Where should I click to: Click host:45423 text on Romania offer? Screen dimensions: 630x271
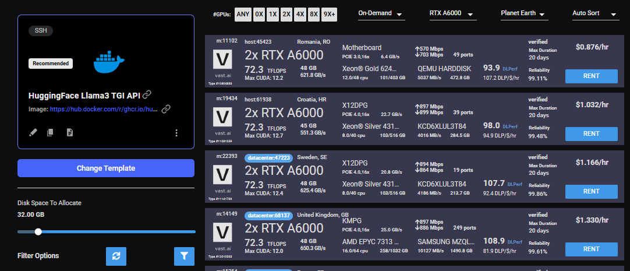(x=258, y=42)
